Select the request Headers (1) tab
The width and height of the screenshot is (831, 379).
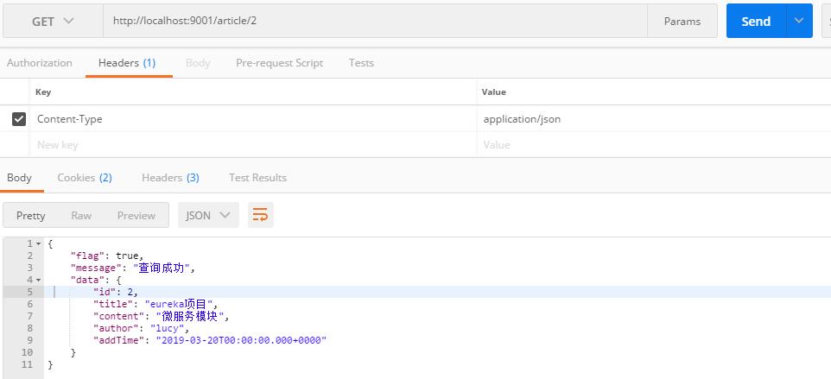[127, 63]
